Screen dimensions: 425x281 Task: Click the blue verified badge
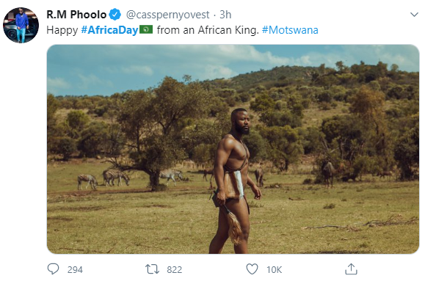(115, 15)
